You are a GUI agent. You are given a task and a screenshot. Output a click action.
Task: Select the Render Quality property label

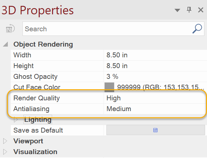point(36,98)
